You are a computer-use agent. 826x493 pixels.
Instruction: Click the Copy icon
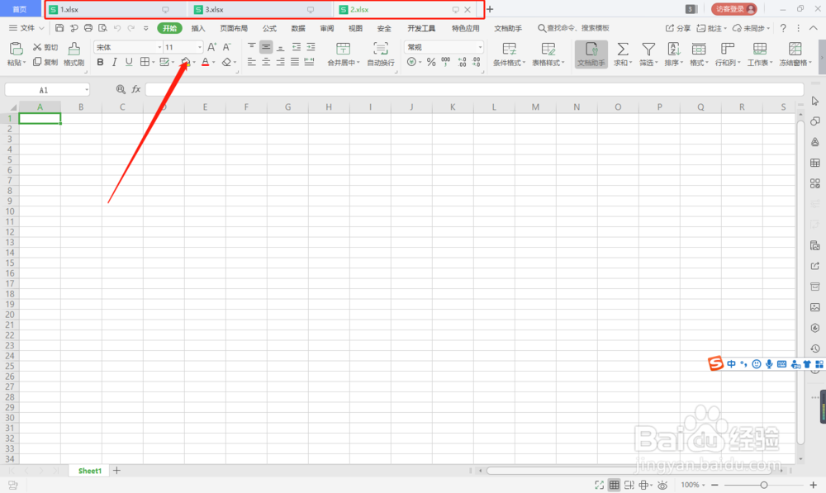point(37,62)
